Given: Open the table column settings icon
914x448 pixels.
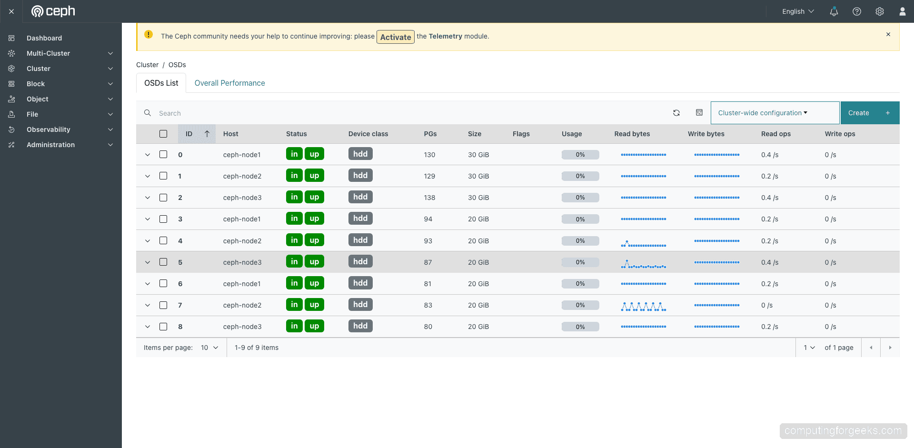Looking at the screenshot, I should (699, 112).
